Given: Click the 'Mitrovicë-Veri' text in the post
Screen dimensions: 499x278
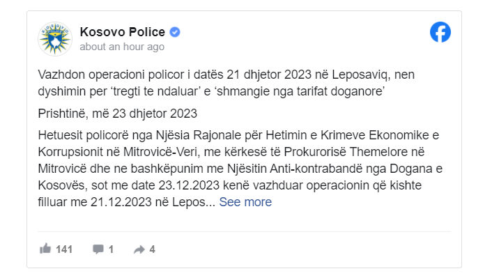Looking at the screenshot, I should [160, 152].
